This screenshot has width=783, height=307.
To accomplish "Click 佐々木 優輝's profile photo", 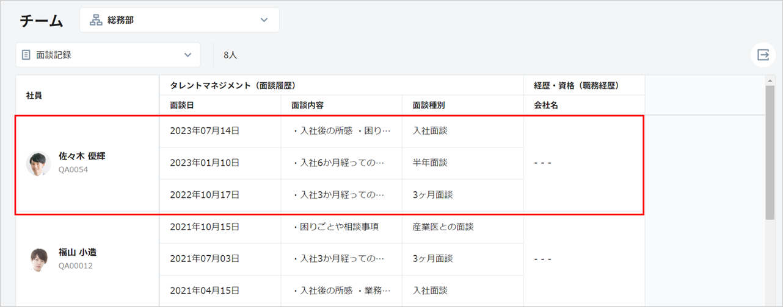I will click(38, 163).
